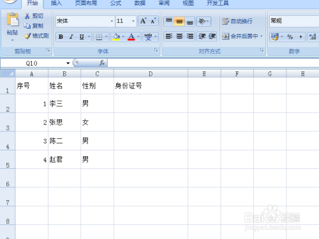Toggle italic formatting
Viewport: 319px width, 239px height.
71,37
